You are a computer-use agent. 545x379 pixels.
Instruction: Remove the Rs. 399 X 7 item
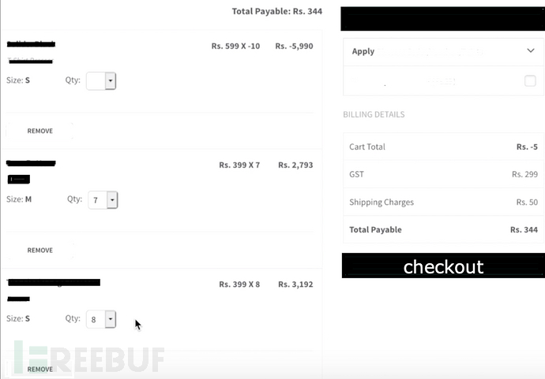40,250
